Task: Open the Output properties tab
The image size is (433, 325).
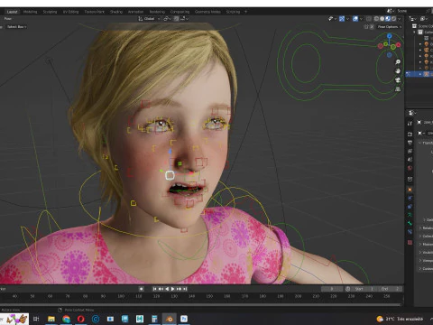Action: point(410,143)
